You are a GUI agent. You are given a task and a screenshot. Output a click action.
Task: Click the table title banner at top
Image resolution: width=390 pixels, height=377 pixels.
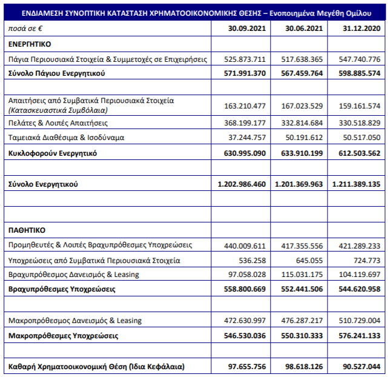(x=195, y=12)
